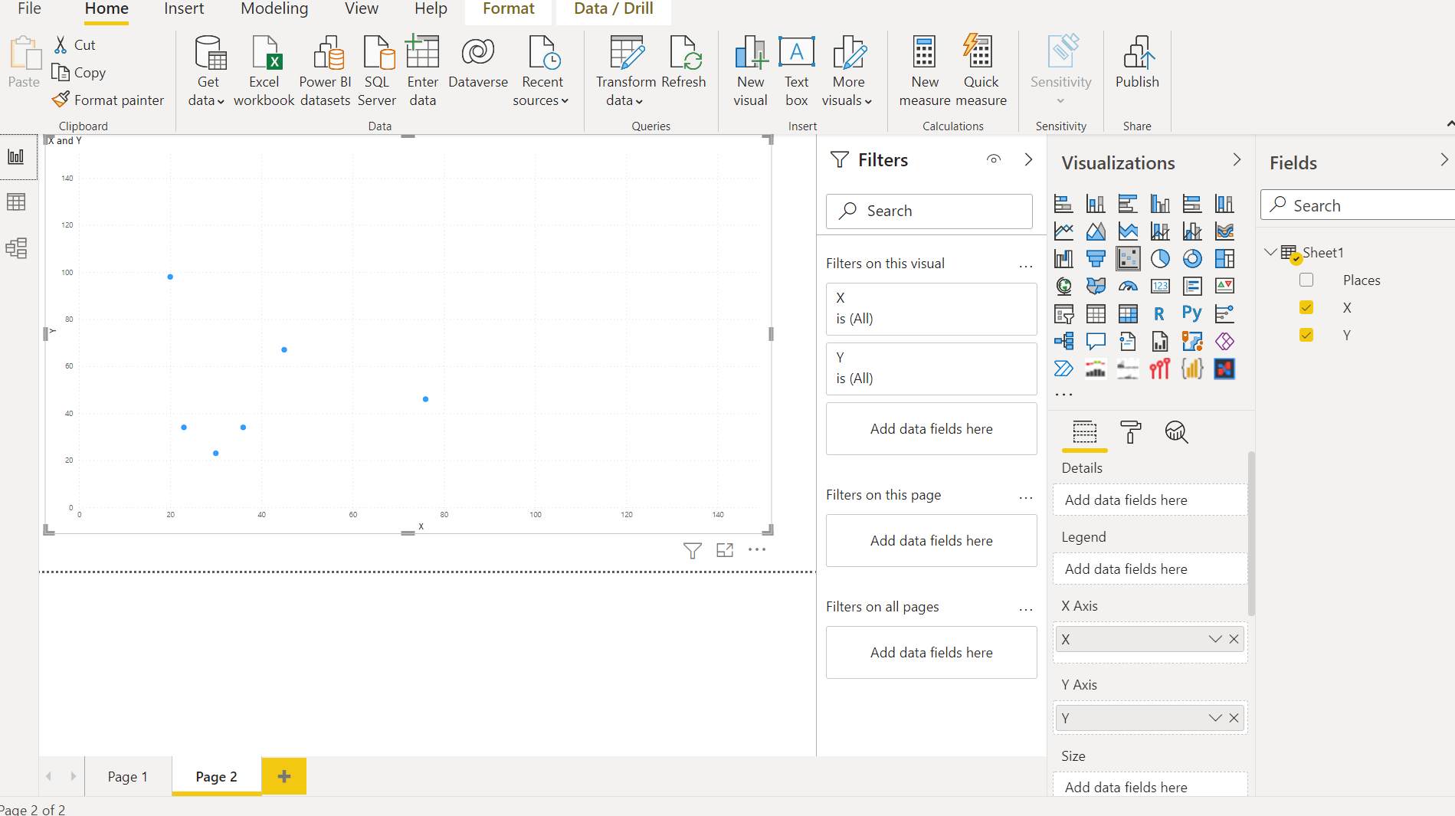Collapse the Filters pane with chevron
This screenshot has width=1455, height=816.
[x=1028, y=159]
